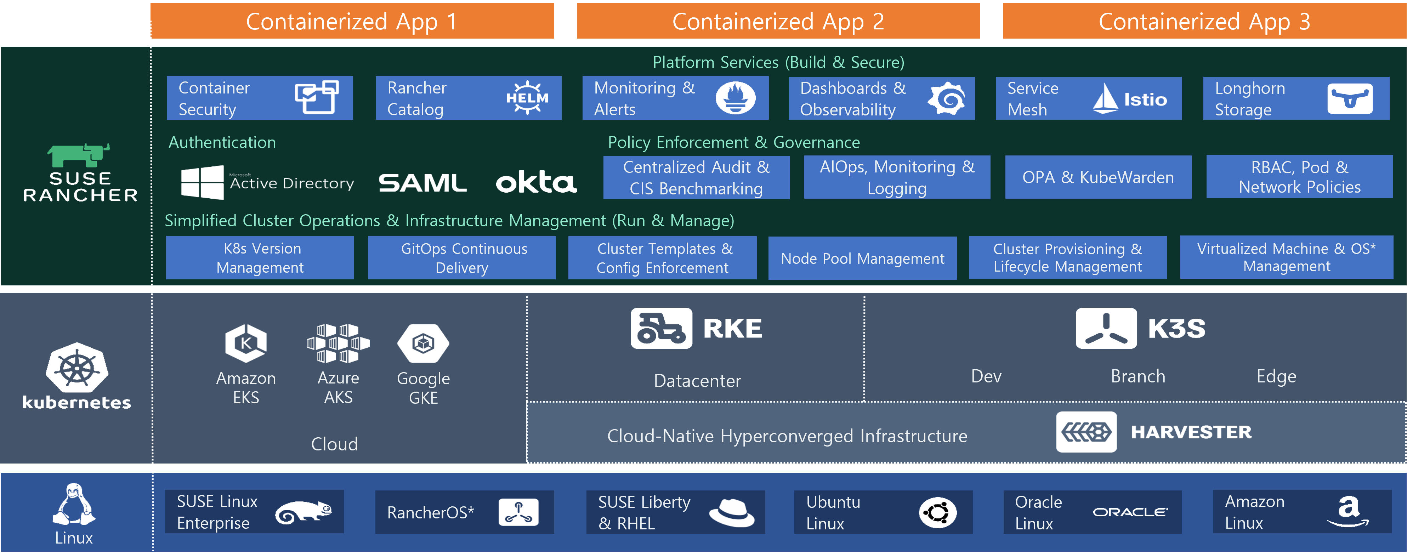1407x557 pixels.
Task: Click the Container Security checklist icon
Action: coord(316,97)
